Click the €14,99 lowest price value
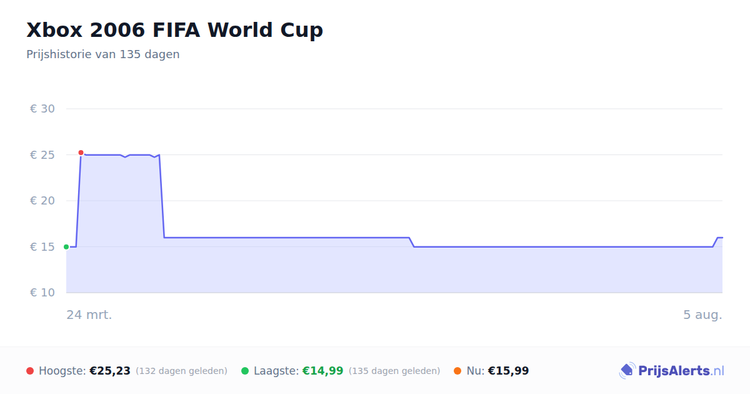 tap(322, 371)
